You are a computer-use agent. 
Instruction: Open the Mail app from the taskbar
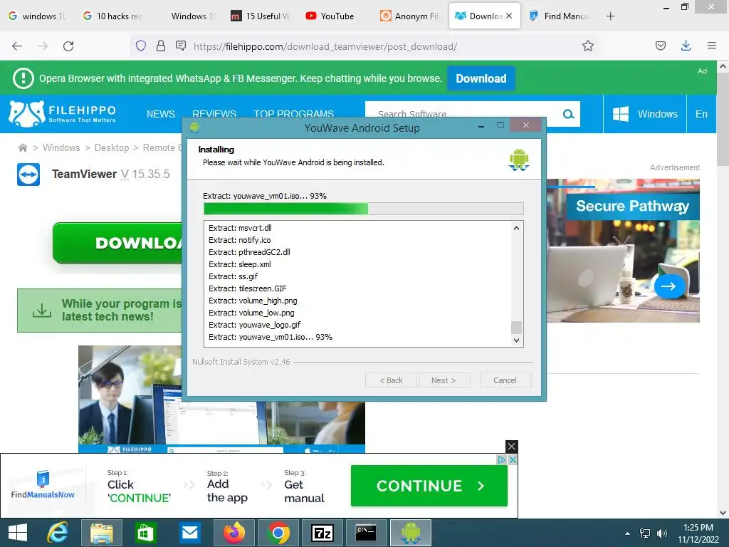pyautogui.click(x=189, y=533)
